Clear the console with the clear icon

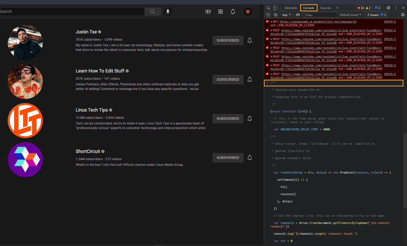(x=275, y=15)
